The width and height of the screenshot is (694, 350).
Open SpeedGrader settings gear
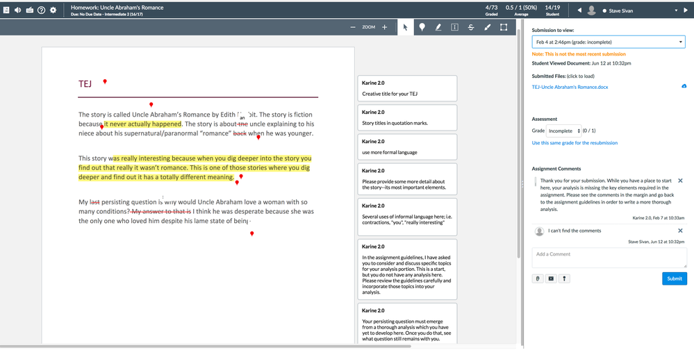tap(53, 10)
